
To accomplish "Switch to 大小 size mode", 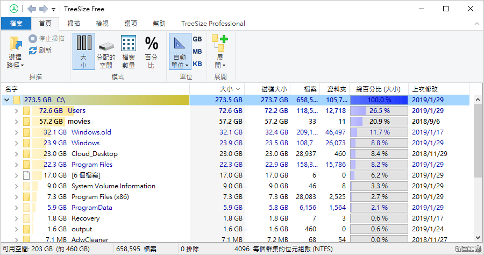I will (x=84, y=51).
